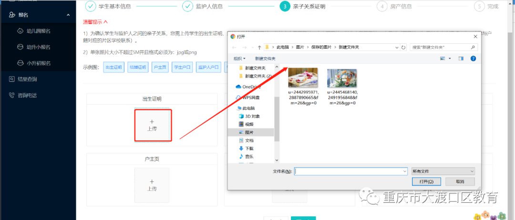515x220 pixels.
Task: Click step 5 完成
Action: pyautogui.click(x=486, y=6)
